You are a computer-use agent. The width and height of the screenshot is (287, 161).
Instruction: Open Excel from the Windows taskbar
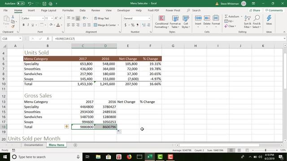point(150,157)
